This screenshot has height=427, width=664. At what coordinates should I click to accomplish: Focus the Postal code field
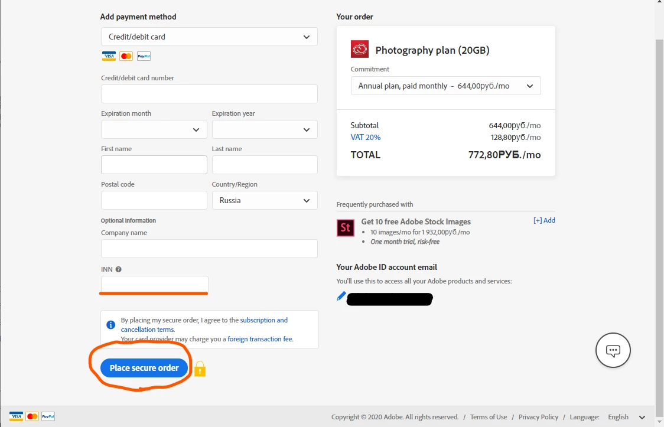(154, 200)
